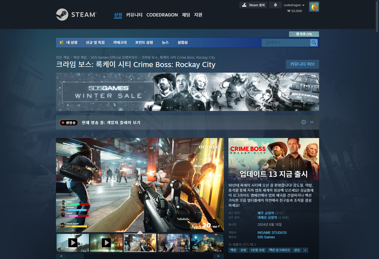Click the 모든 게임 breadcrumb
The width and height of the screenshot is (379, 259).
[62, 57]
